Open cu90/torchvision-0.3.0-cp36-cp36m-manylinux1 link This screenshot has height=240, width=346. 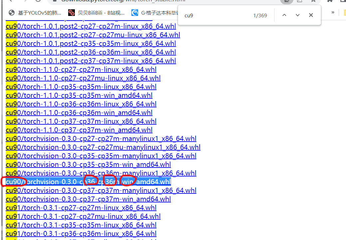click(x=101, y=173)
